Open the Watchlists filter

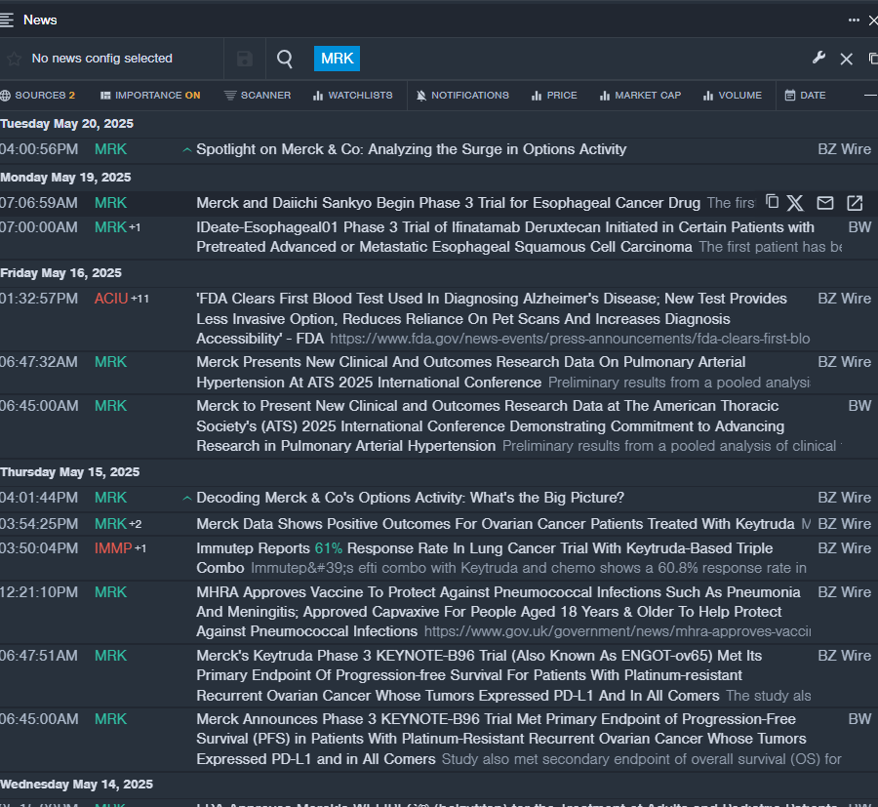353,96
